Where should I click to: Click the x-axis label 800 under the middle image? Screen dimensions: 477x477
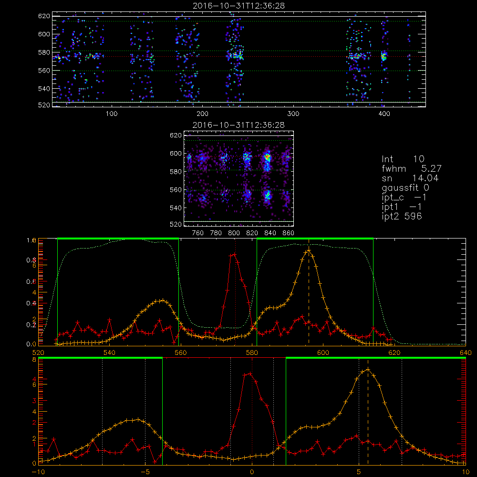click(x=234, y=233)
